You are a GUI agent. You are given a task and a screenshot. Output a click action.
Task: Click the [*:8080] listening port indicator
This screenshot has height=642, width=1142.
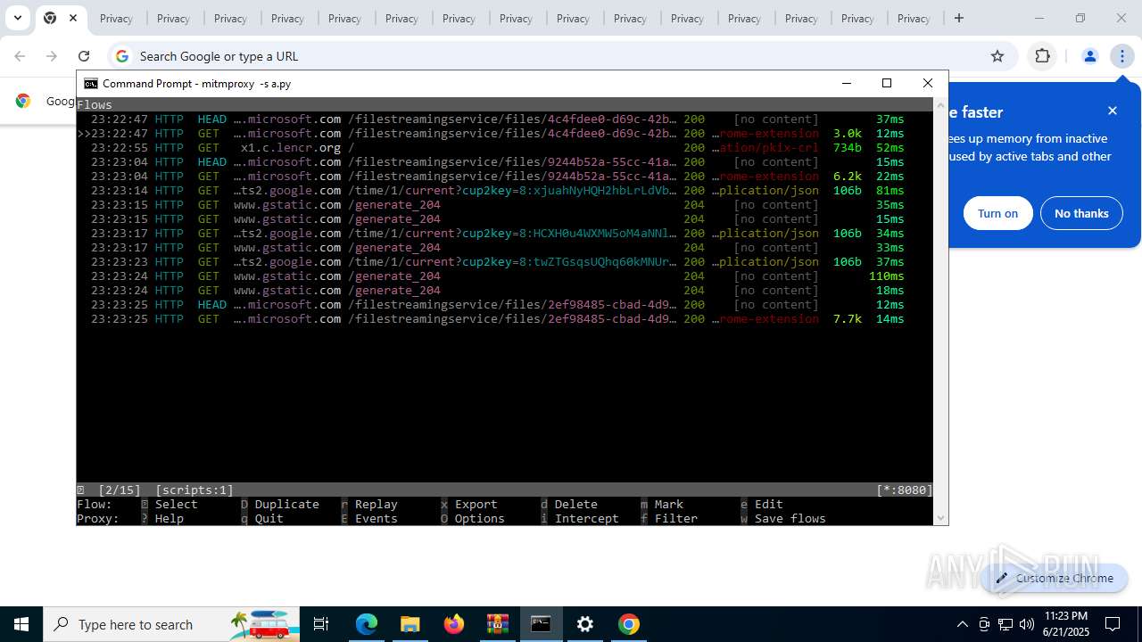point(905,490)
